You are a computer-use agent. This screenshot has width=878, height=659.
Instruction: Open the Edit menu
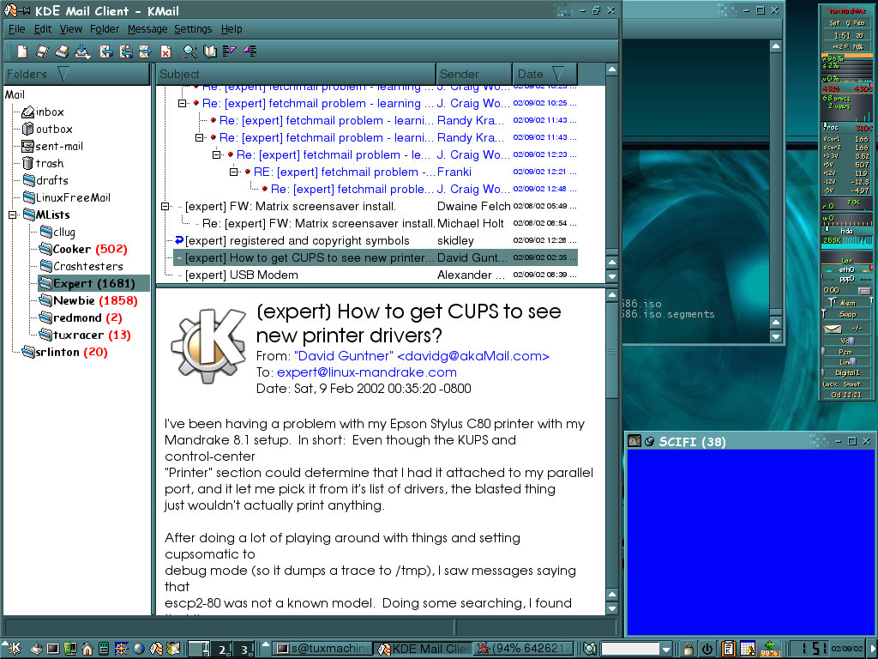43,29
